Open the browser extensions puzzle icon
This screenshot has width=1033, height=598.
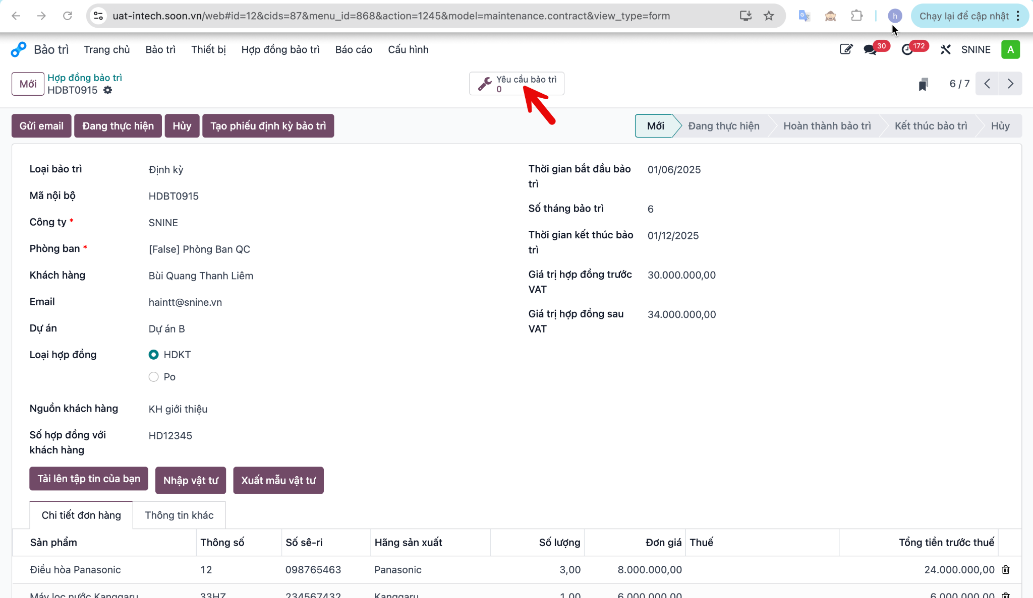coord(856,16)
